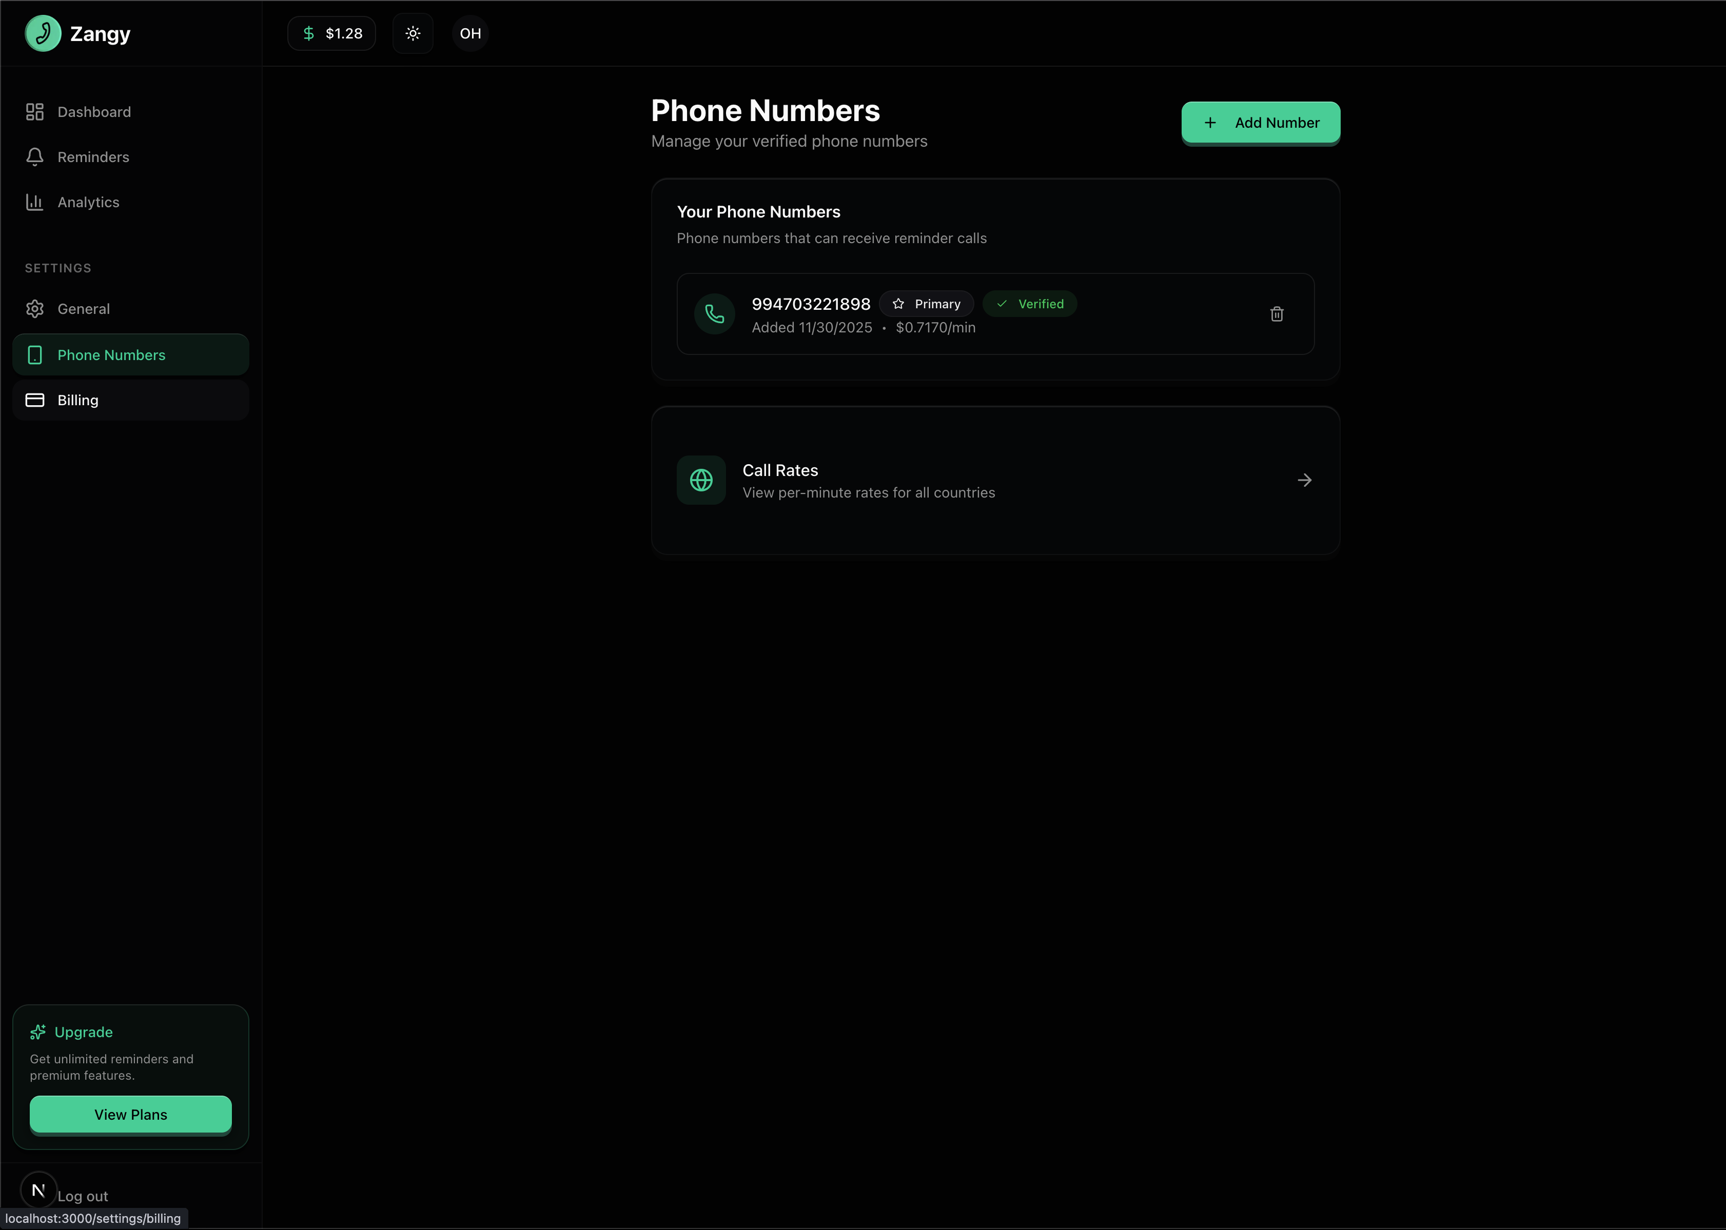This screenshot has height=1230, width=1726.
Task: Select Log out at the bottom
Action: pos(83,1195)
